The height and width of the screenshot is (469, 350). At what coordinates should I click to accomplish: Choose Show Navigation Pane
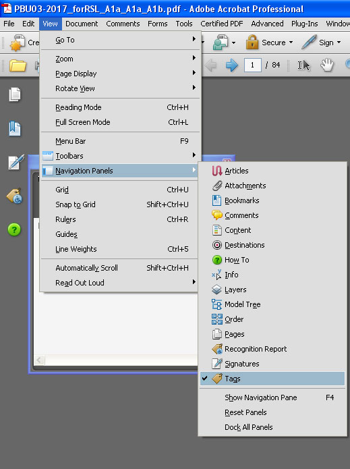pos(272,397)
